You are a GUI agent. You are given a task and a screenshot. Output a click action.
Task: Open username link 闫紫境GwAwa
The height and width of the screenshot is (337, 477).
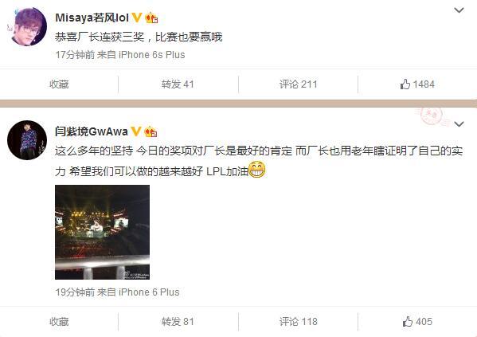92,131
